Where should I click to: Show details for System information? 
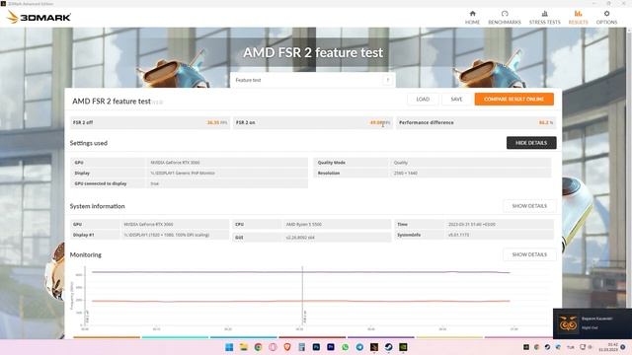tap(529, 206)
